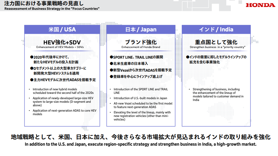Select the 米国 / USA header
This screenshot has height=156, width=278.
click(62, 29)
